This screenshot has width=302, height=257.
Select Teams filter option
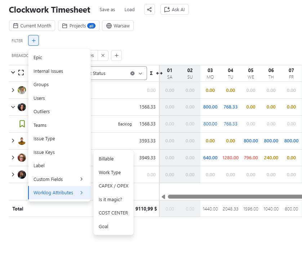[x=59, y=125]
